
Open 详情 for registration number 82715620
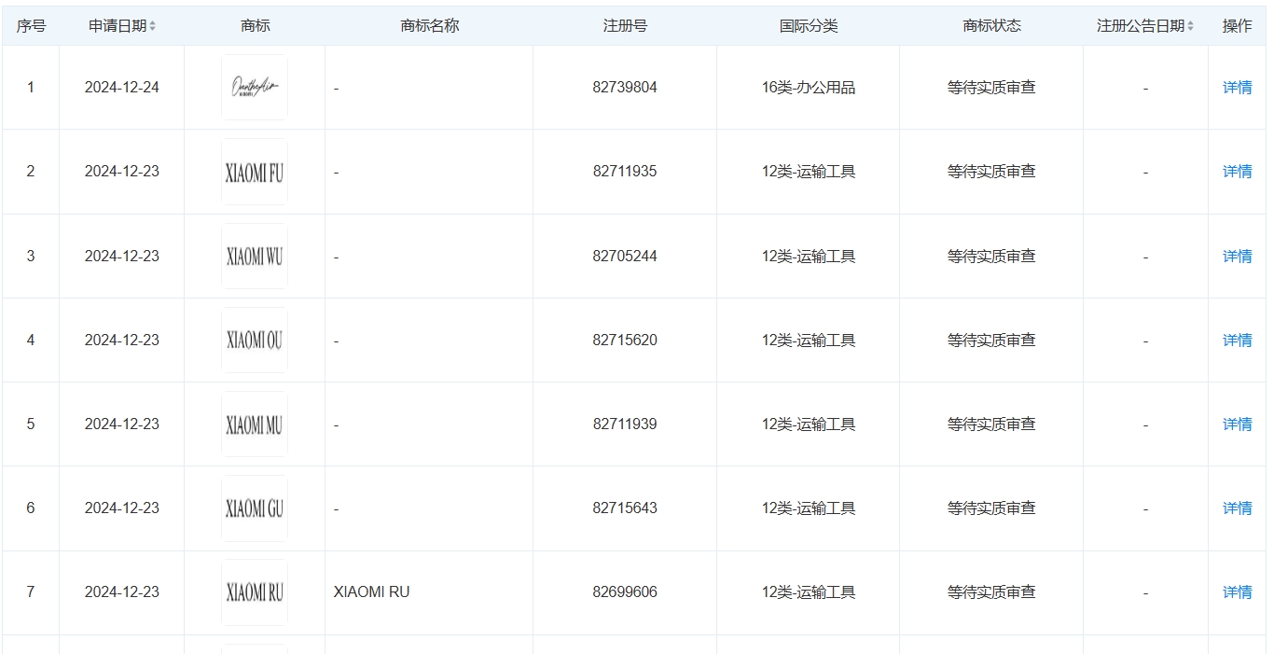1236,340
